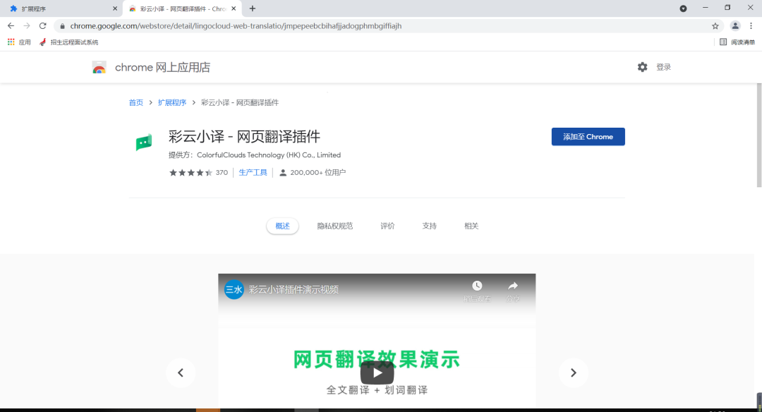Open a new browser tab
Screen dimensions: 762x412
click(x=252, y=8)
